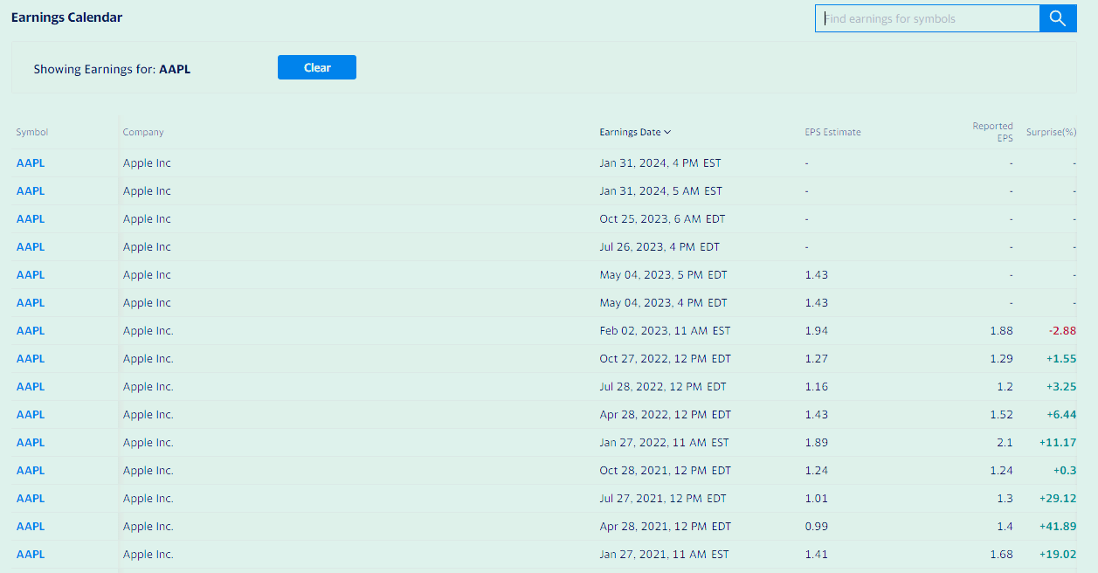Open AAPL link in Feb 02, 2023 row
This screenshot has width=1098, height=573.
(31, 331)
